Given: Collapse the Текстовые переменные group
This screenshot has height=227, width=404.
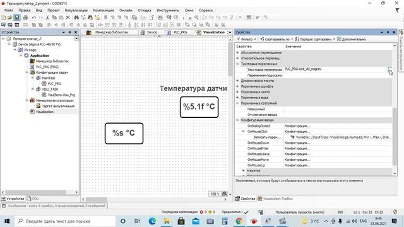Looking at the screenshot, I should click(x=237, y=64).
